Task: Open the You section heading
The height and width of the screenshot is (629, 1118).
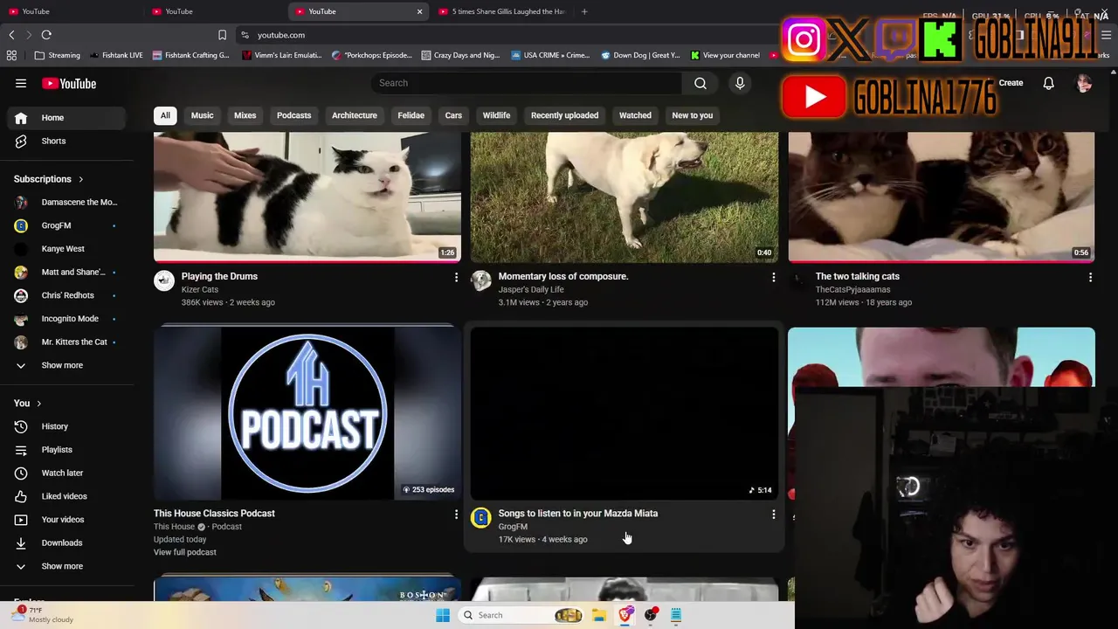Action: click(27, 404)
